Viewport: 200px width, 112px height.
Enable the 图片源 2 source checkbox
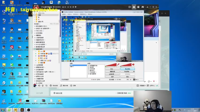[89, 70]
